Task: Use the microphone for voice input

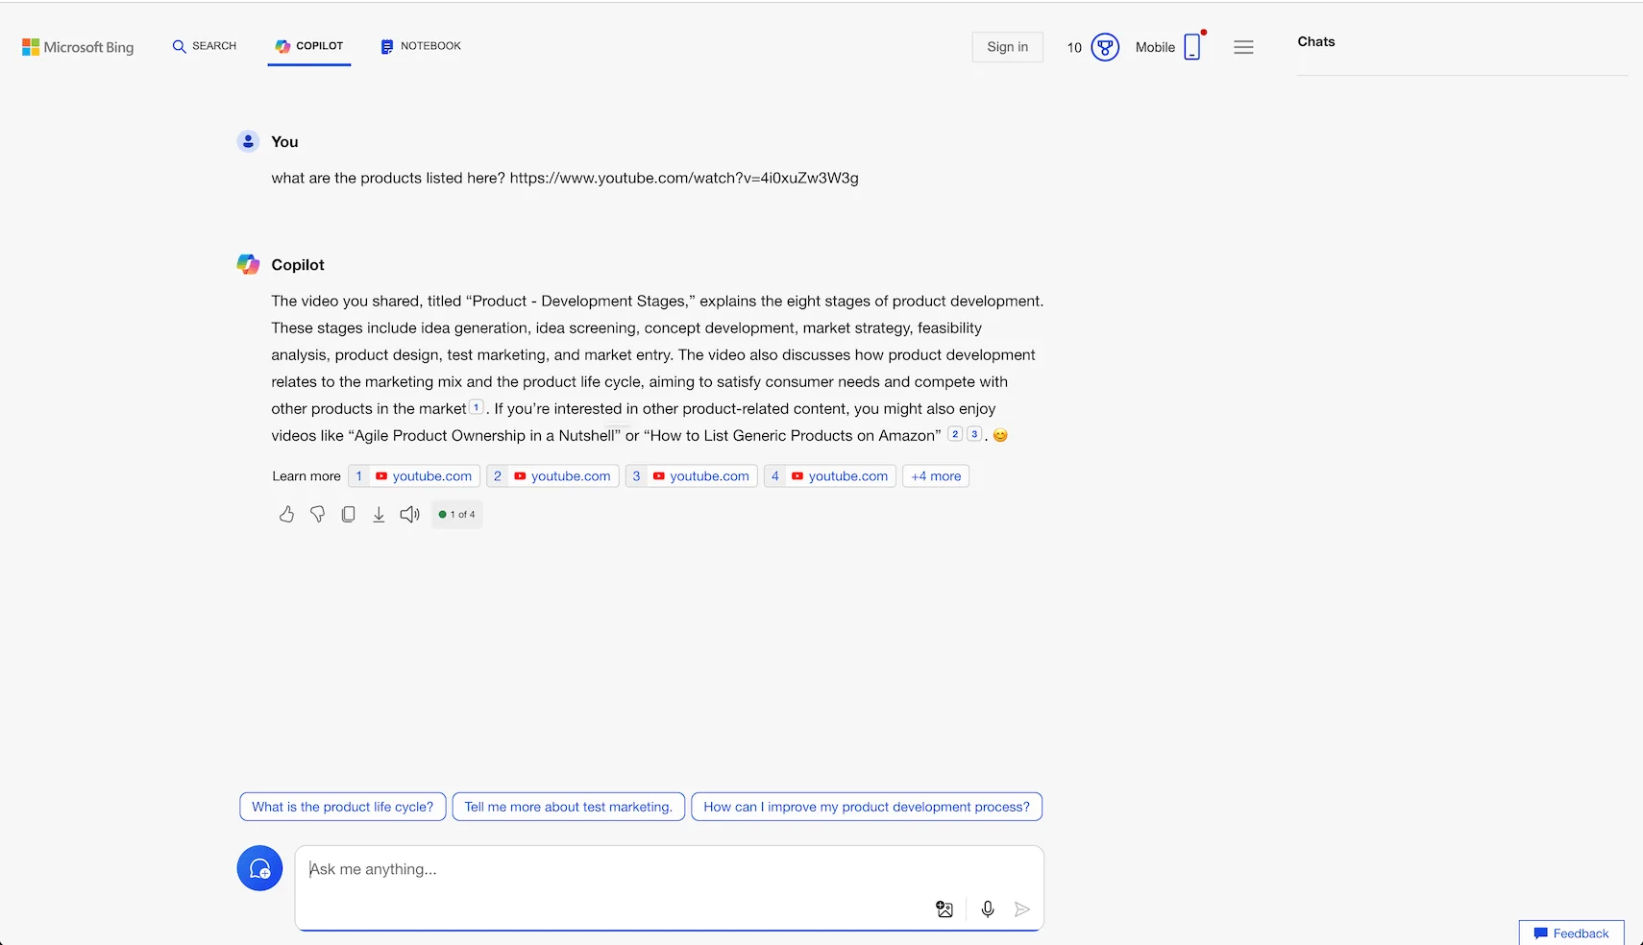Action: [x=988, y=909]
